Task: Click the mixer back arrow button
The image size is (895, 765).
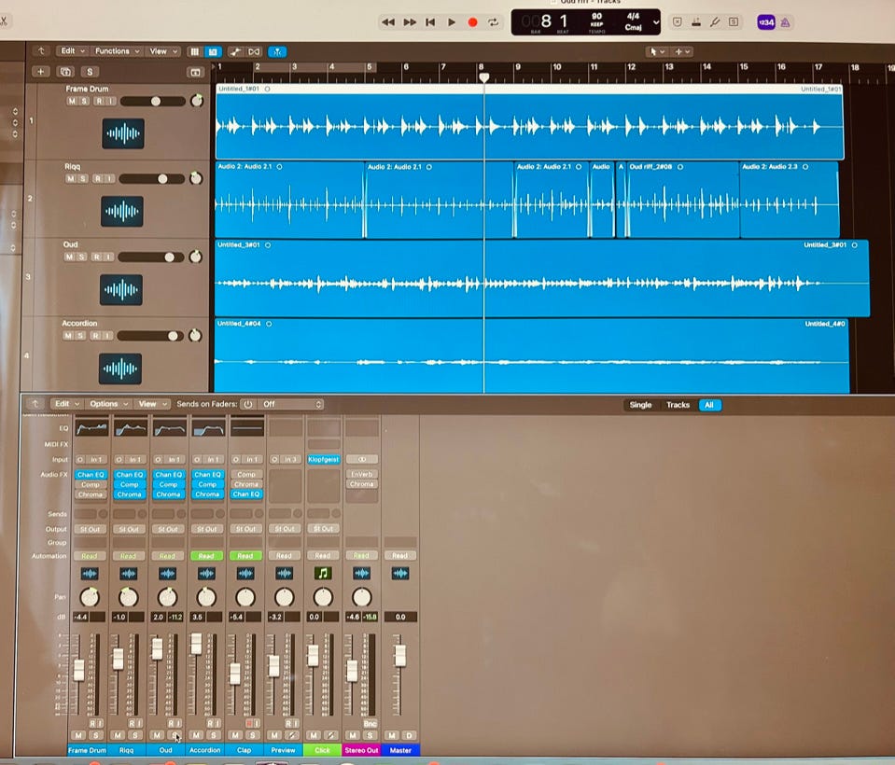Action: pos(35,404)
